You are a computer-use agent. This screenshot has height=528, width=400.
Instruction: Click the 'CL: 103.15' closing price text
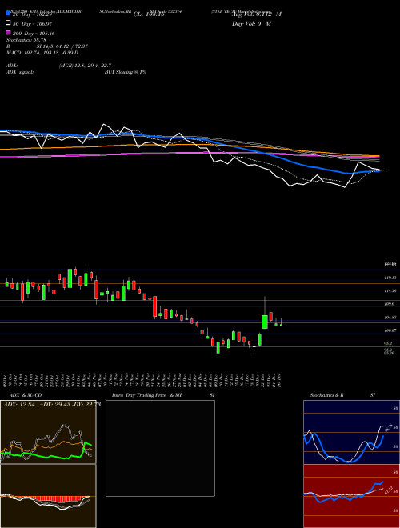click(149, 14)
